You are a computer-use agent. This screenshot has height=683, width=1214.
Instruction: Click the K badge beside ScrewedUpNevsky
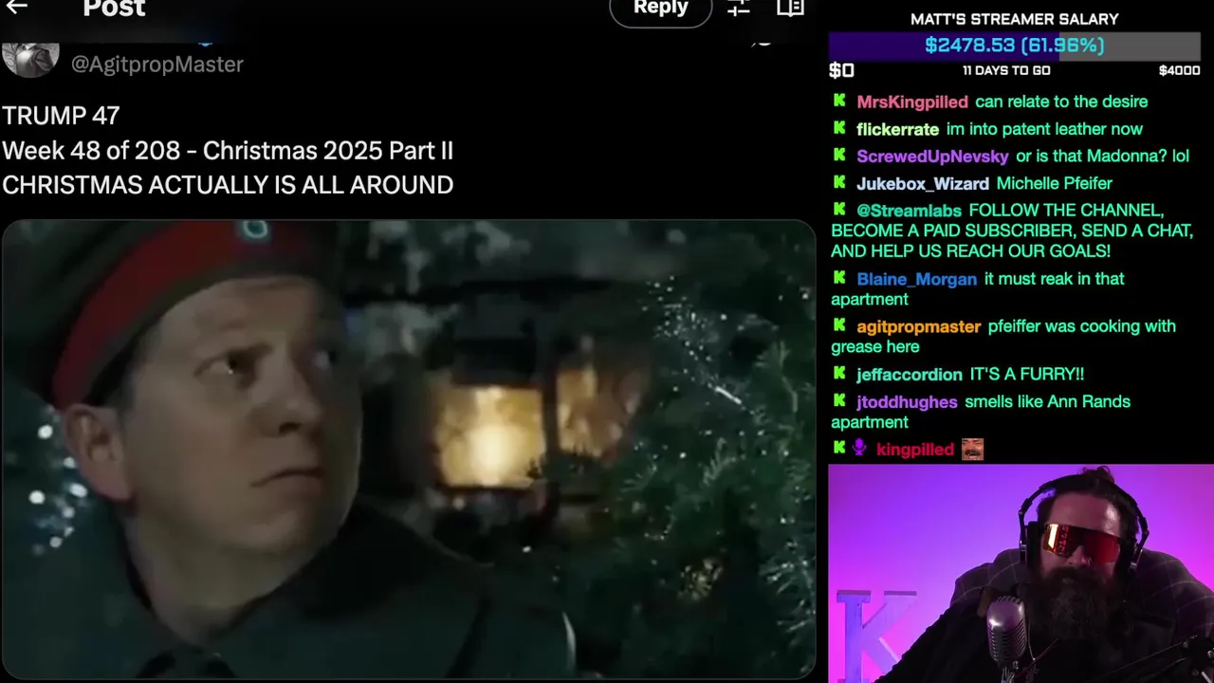[x=839, y=155]
